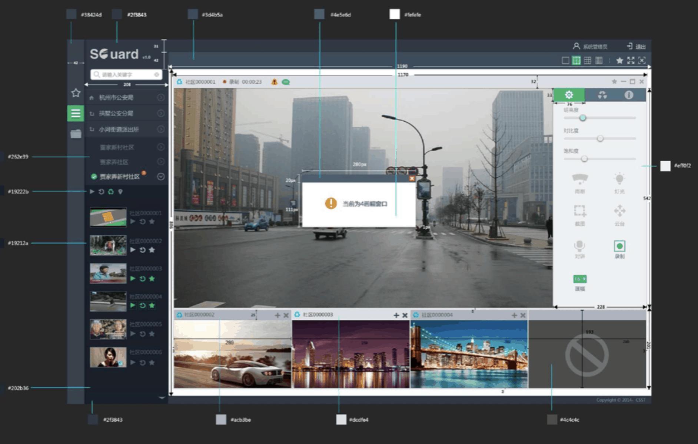Switch to the middle control panel tab
Image resolution: width=698 pixels, height=444 pixels.
click(x=602, y=95)
